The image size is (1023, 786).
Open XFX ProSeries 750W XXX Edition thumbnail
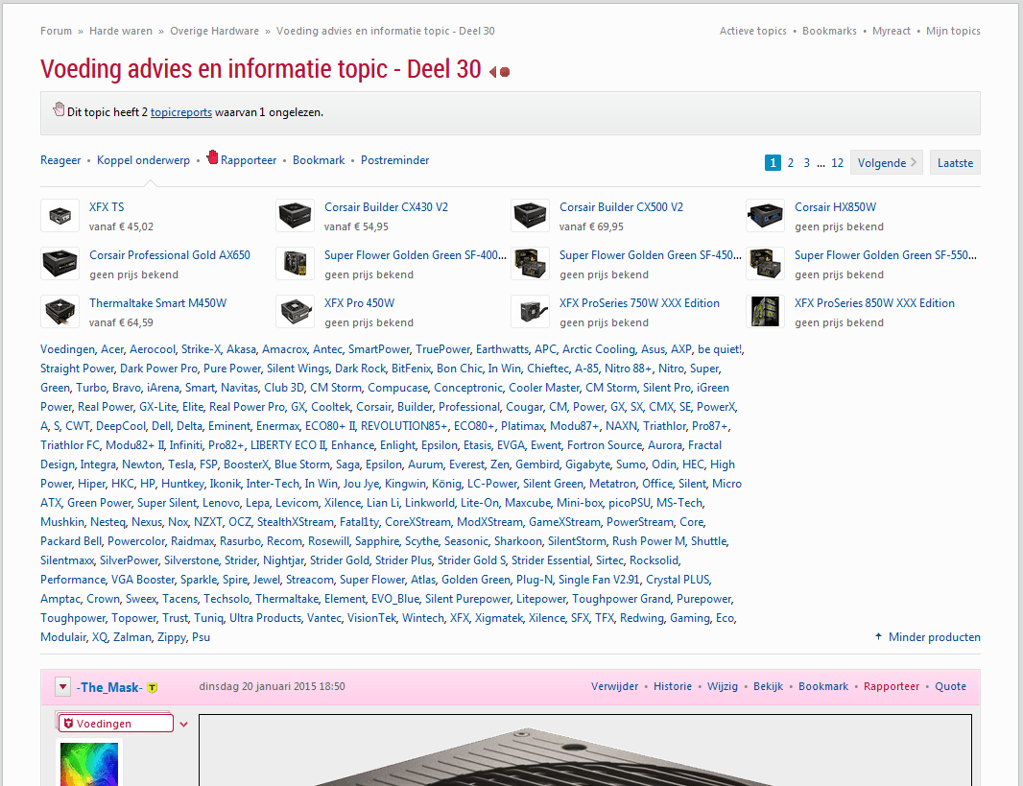coord(530,312)
